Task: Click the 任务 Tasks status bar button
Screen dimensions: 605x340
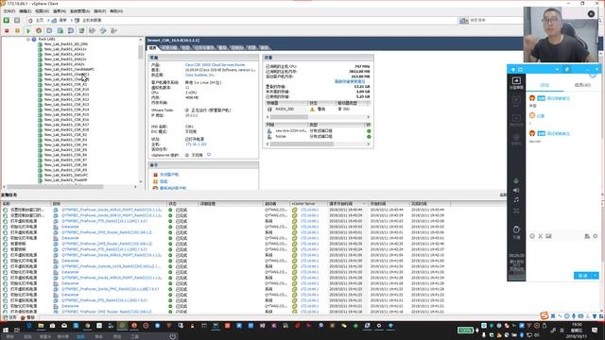Action: (9, 317)
